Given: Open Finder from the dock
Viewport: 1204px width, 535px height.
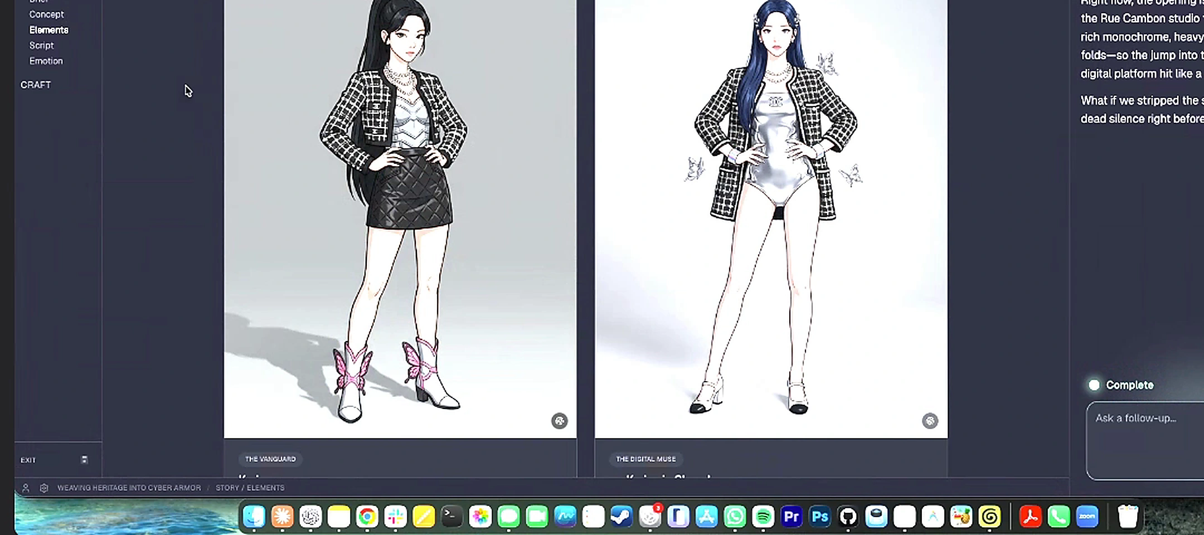Looking at the screenshot, I should click(254, 517).
